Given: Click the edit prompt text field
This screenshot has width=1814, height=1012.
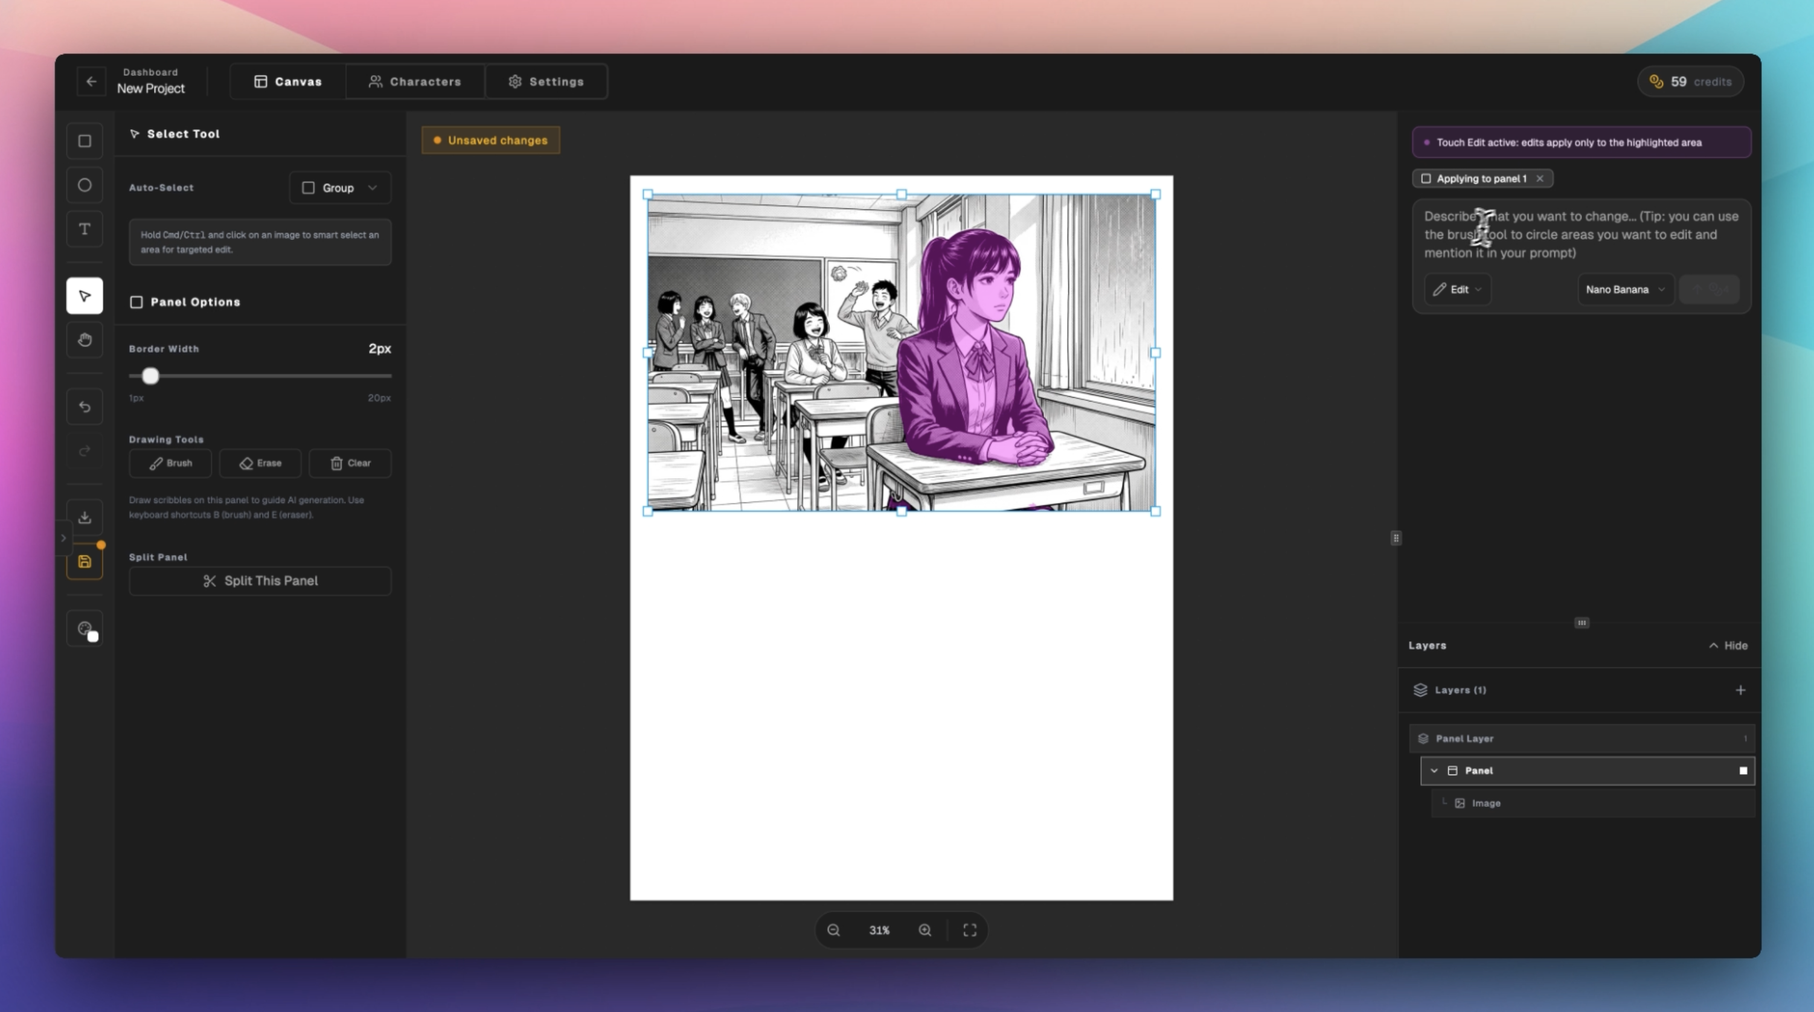Looking at the screenshot, I should [x=1581, y=234].
